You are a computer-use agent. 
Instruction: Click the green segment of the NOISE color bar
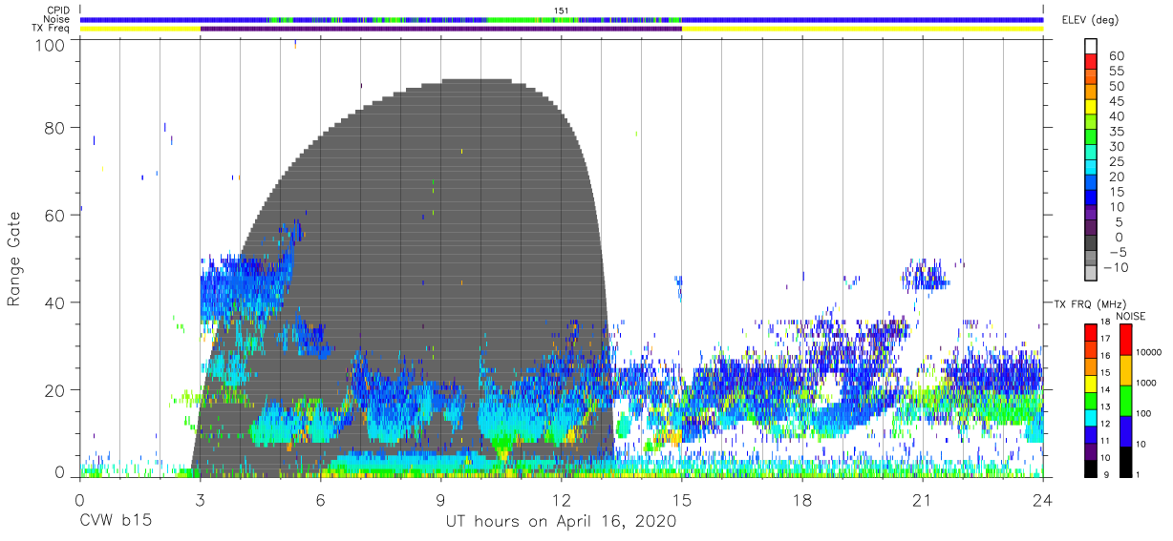tap(1125, 400)
